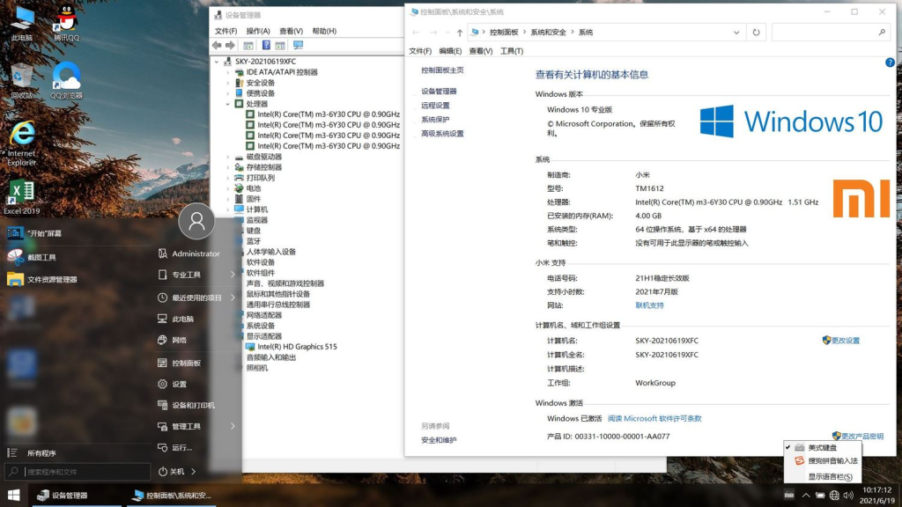
Task: Click the scan hardware monitor toolbar icon
Action: [x=298, y=46]
